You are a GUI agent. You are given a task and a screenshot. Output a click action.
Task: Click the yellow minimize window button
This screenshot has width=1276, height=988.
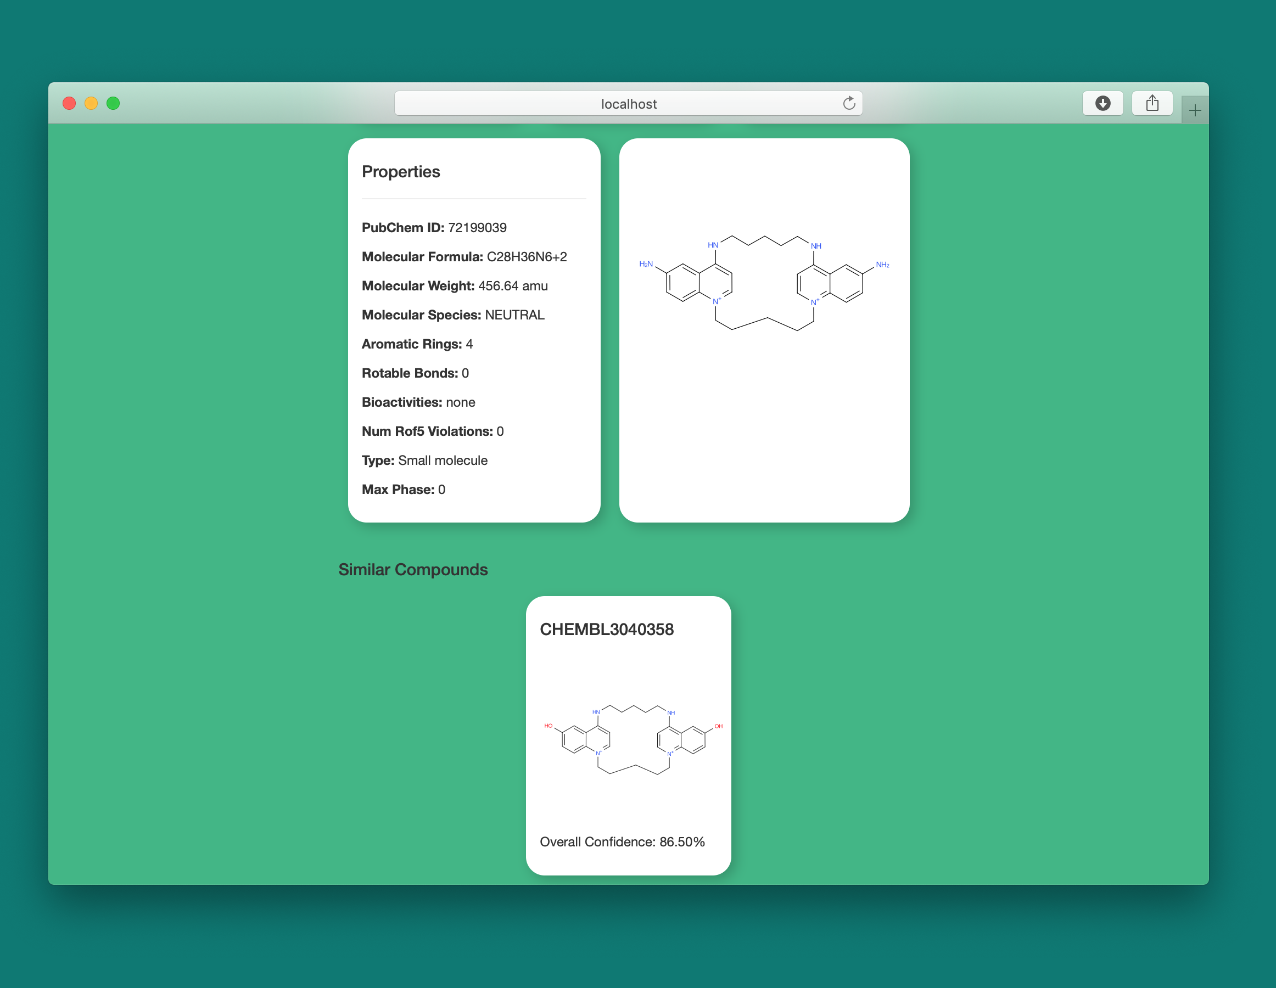click(x=91, y=103)
